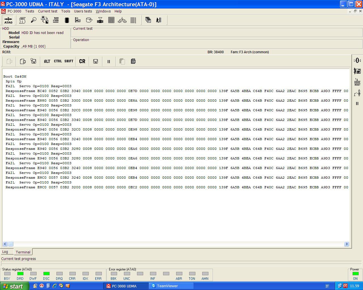Click the PCI controller card icon
This screenshot has width=363, height=290.
click(357, 71)
